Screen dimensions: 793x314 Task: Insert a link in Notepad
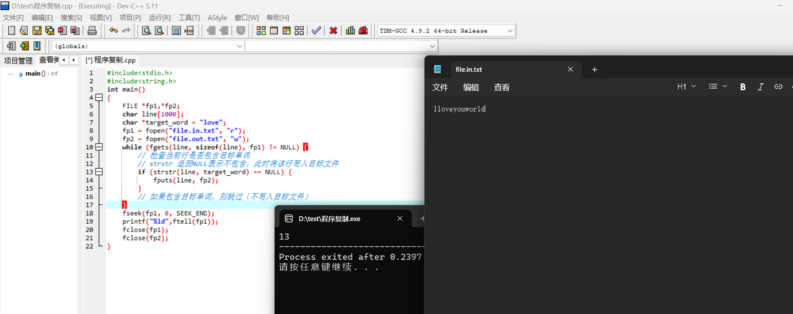pos(778,87)
